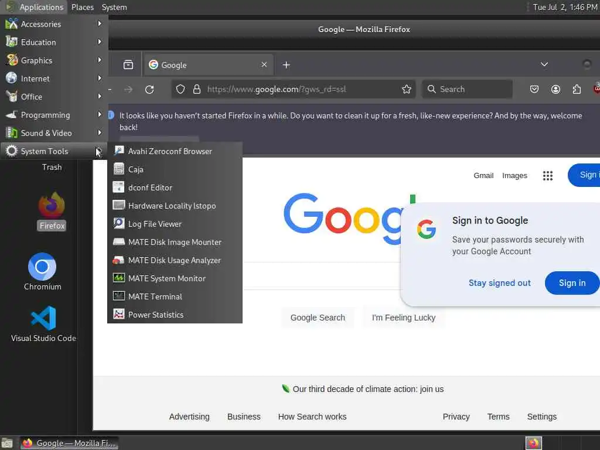Open the Office menu category
600x450 pixels.
click(x=53, y=97)
